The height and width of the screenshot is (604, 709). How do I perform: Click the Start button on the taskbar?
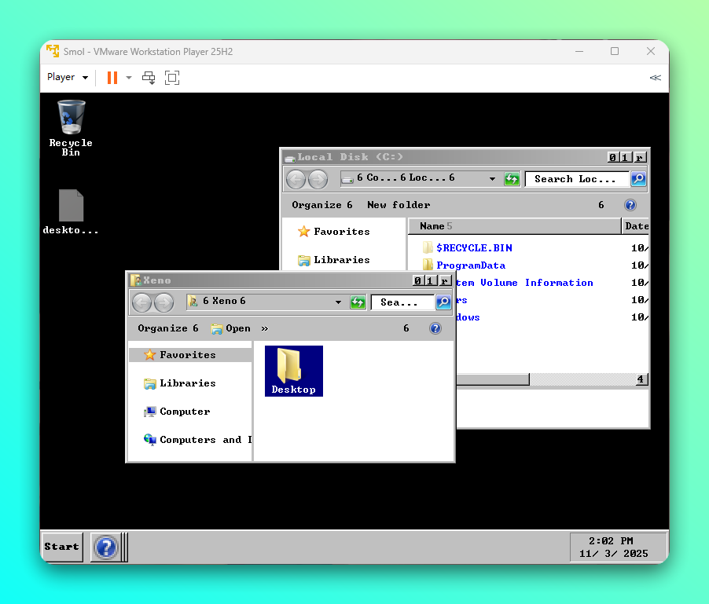pos(61,547)
